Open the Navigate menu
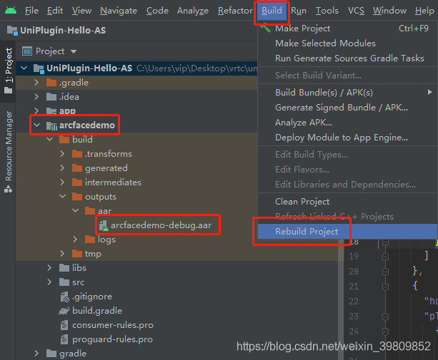The width and height of the screenshot is (438, 360). point(119,11)
